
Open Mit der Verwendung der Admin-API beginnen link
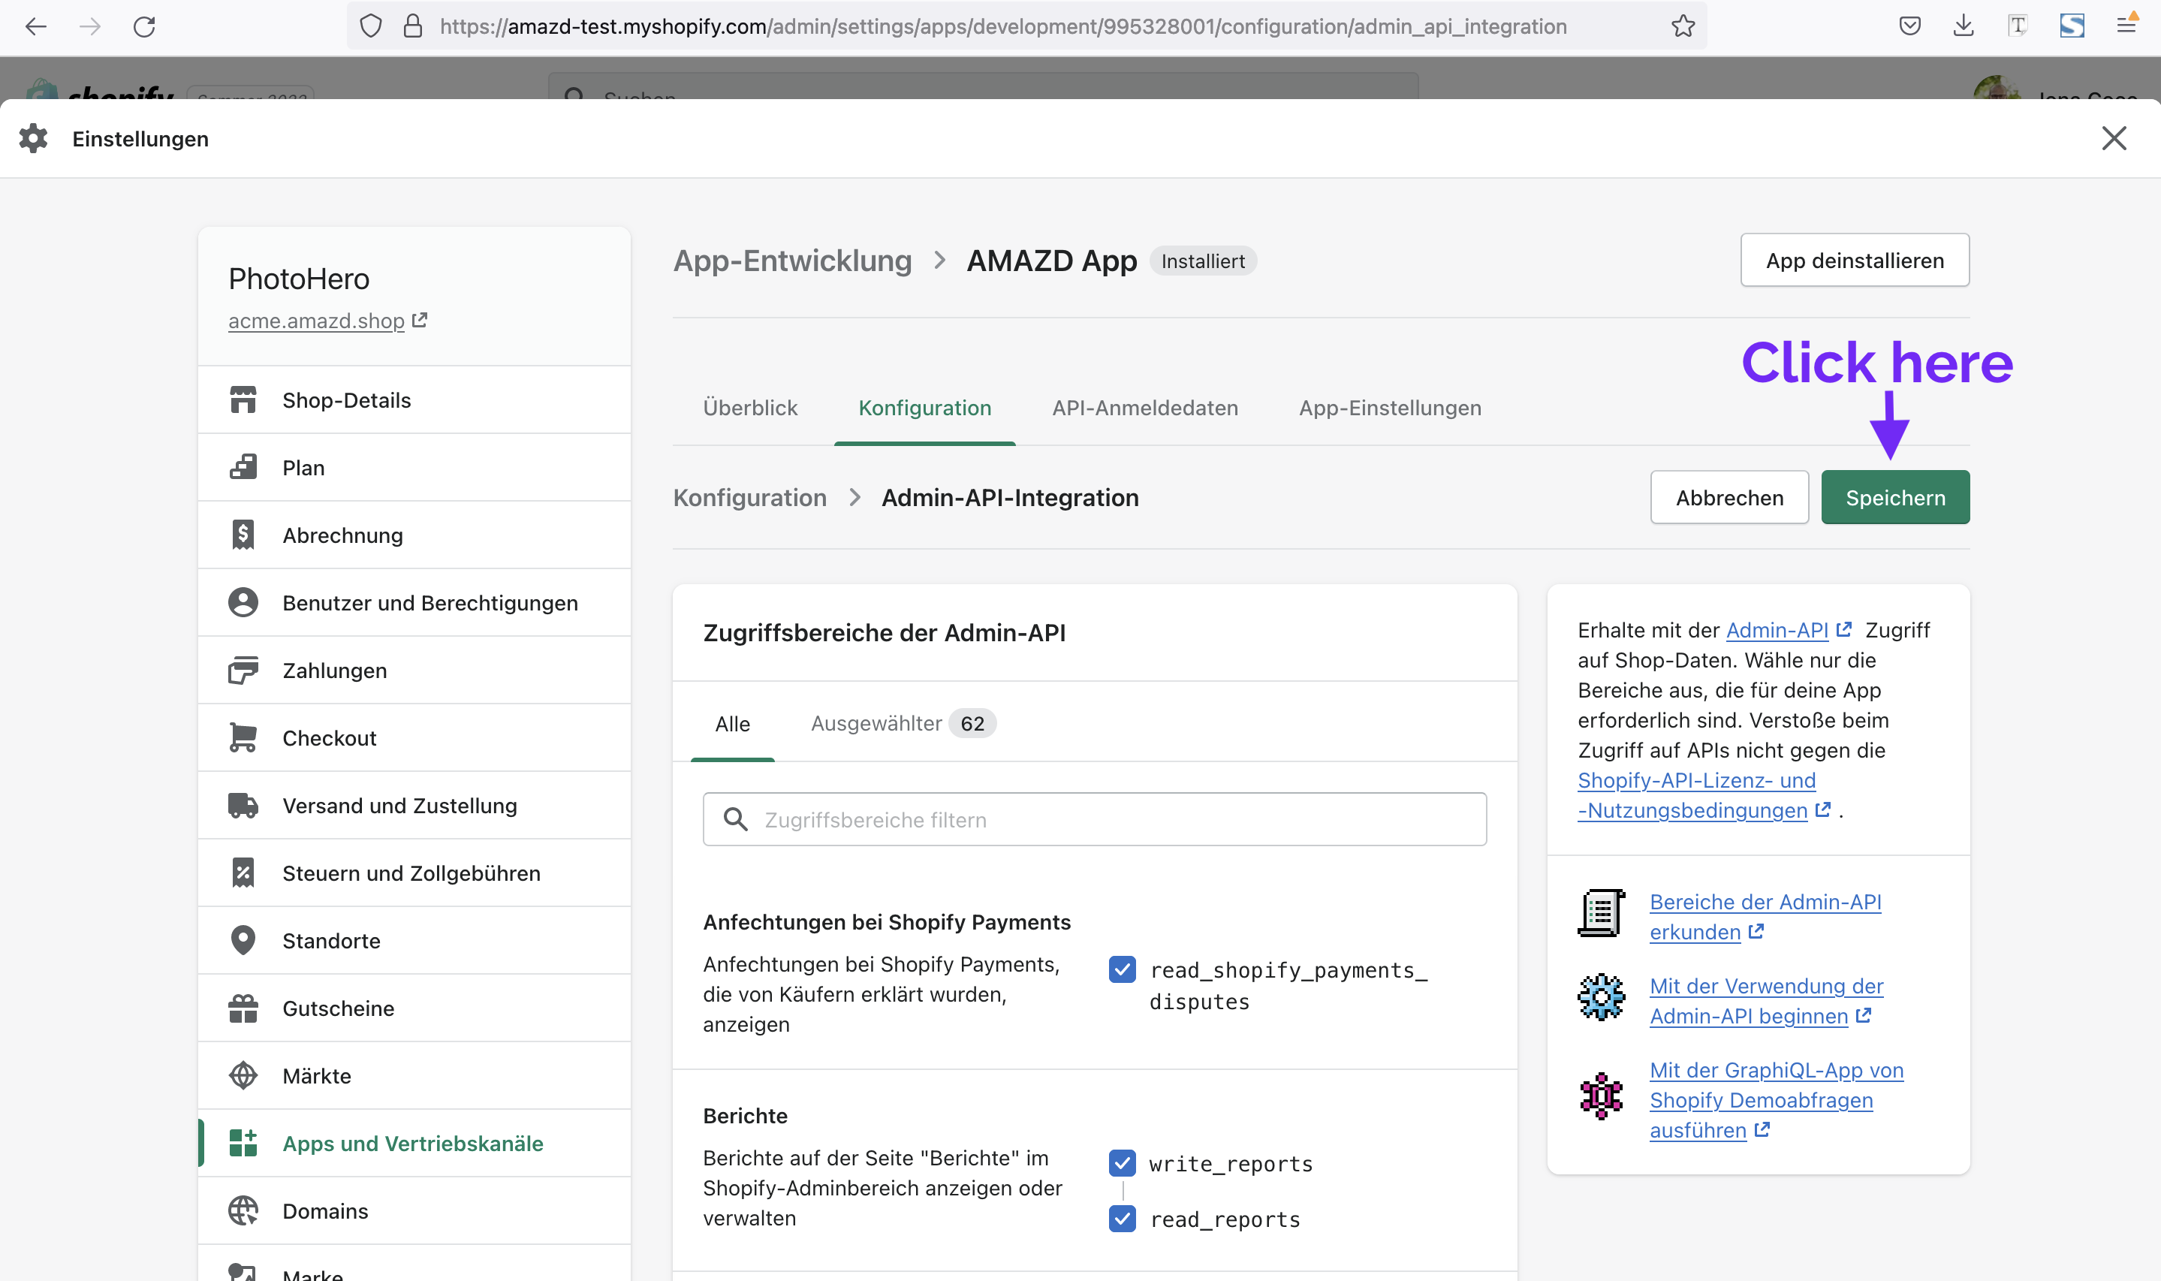(x=1766, y=1000)
